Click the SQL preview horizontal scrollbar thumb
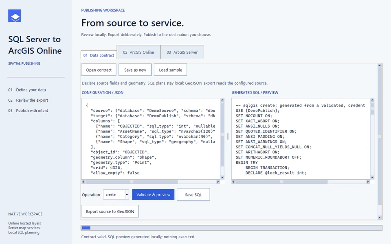Image resolution: width=391 pixels, height=244 pixels. (281, 182)
